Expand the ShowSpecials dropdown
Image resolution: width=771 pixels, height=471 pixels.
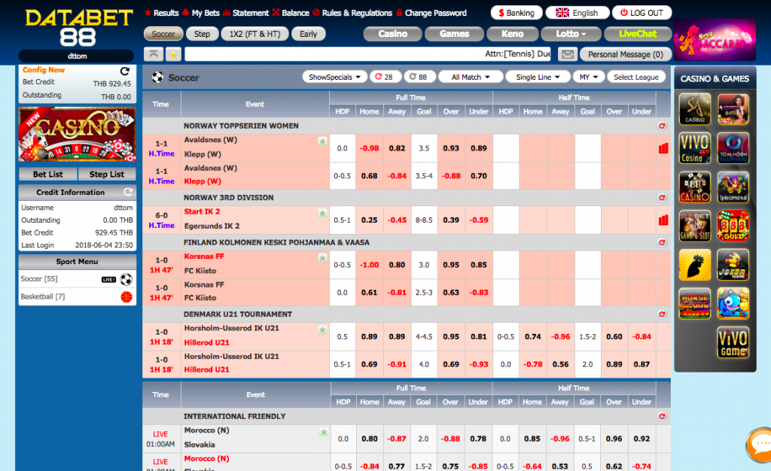(334, 77)
